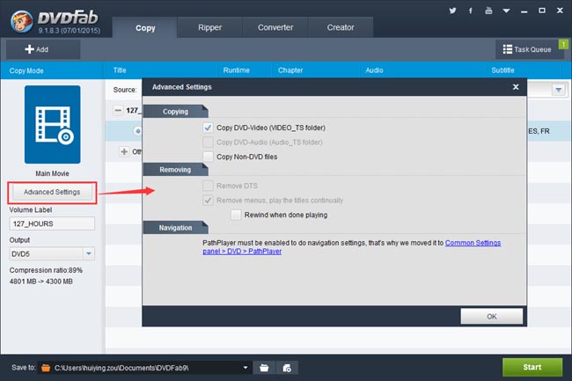Toggle Copy DVD-Video (VIDEO_TS folder) checkbox
Screen dimensions: 572x381
(208, 128)
